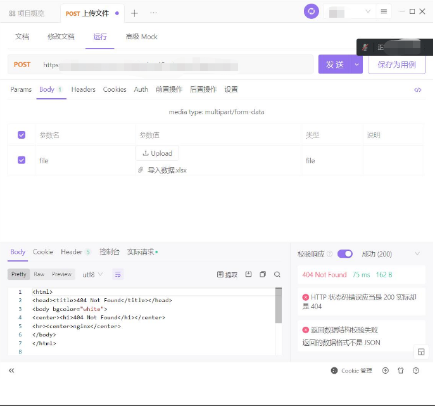Click the shirt theme icon
This screenshot has width=435, height=406.
pyautogui.click(x=401, y=371)
